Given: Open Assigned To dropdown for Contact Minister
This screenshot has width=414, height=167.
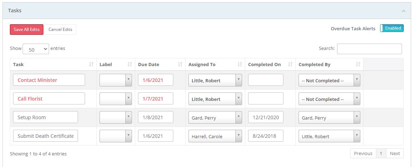Looking at the screenshot, I should (x=215, y=80).
